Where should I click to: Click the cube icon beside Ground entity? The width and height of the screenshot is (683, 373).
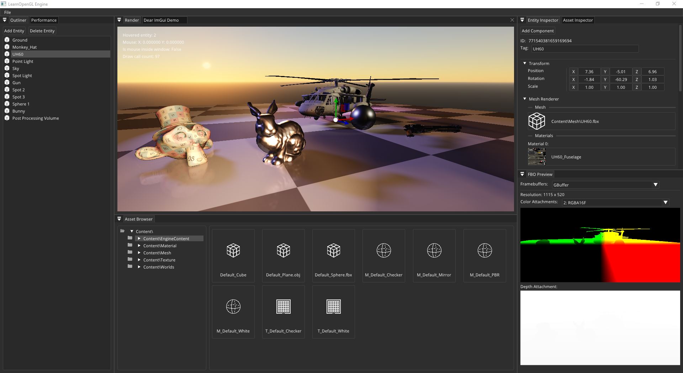(x=7, y=40)
